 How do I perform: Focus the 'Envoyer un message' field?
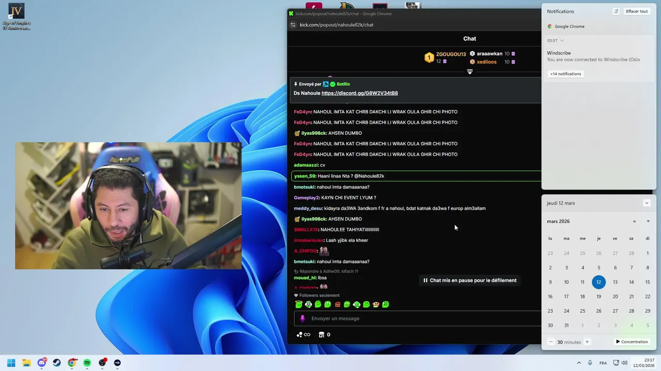tap(417, 318)
